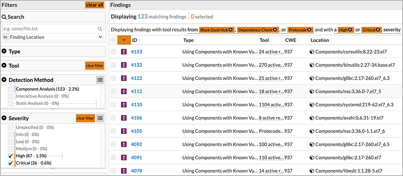This screenshot has width=403, height=176.
Task: Click the clear all filters button
Action: [x=94, y=5]
